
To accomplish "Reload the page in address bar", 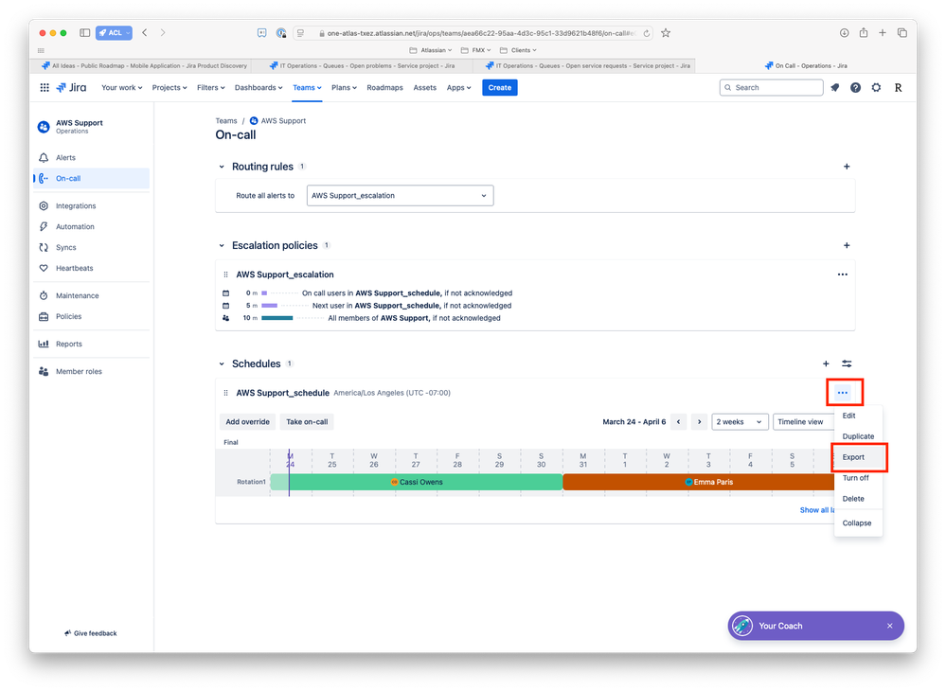I will 647,33.
